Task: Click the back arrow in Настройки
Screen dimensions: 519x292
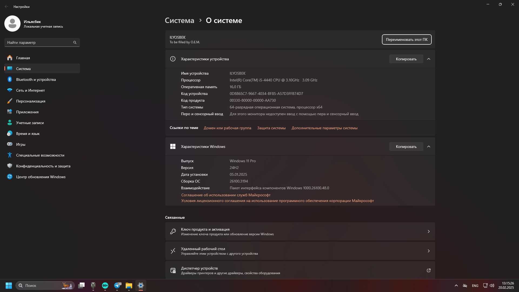Action: pyautogui.click(x=6, y=6)
